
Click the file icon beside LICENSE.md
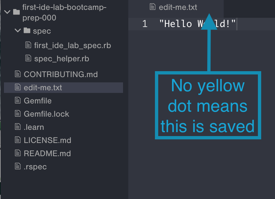coord(17,140)
